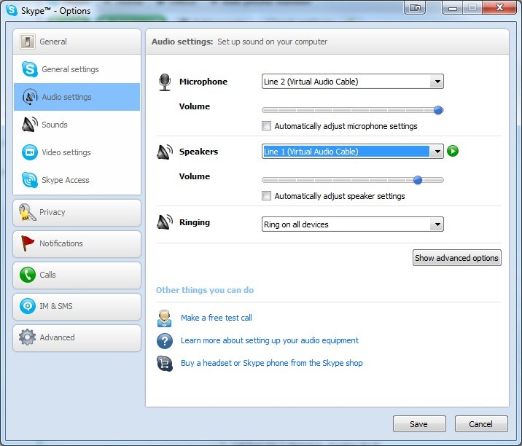Click Show advanced options button
The image size is (522, 446).
click(x=456, y=258)
